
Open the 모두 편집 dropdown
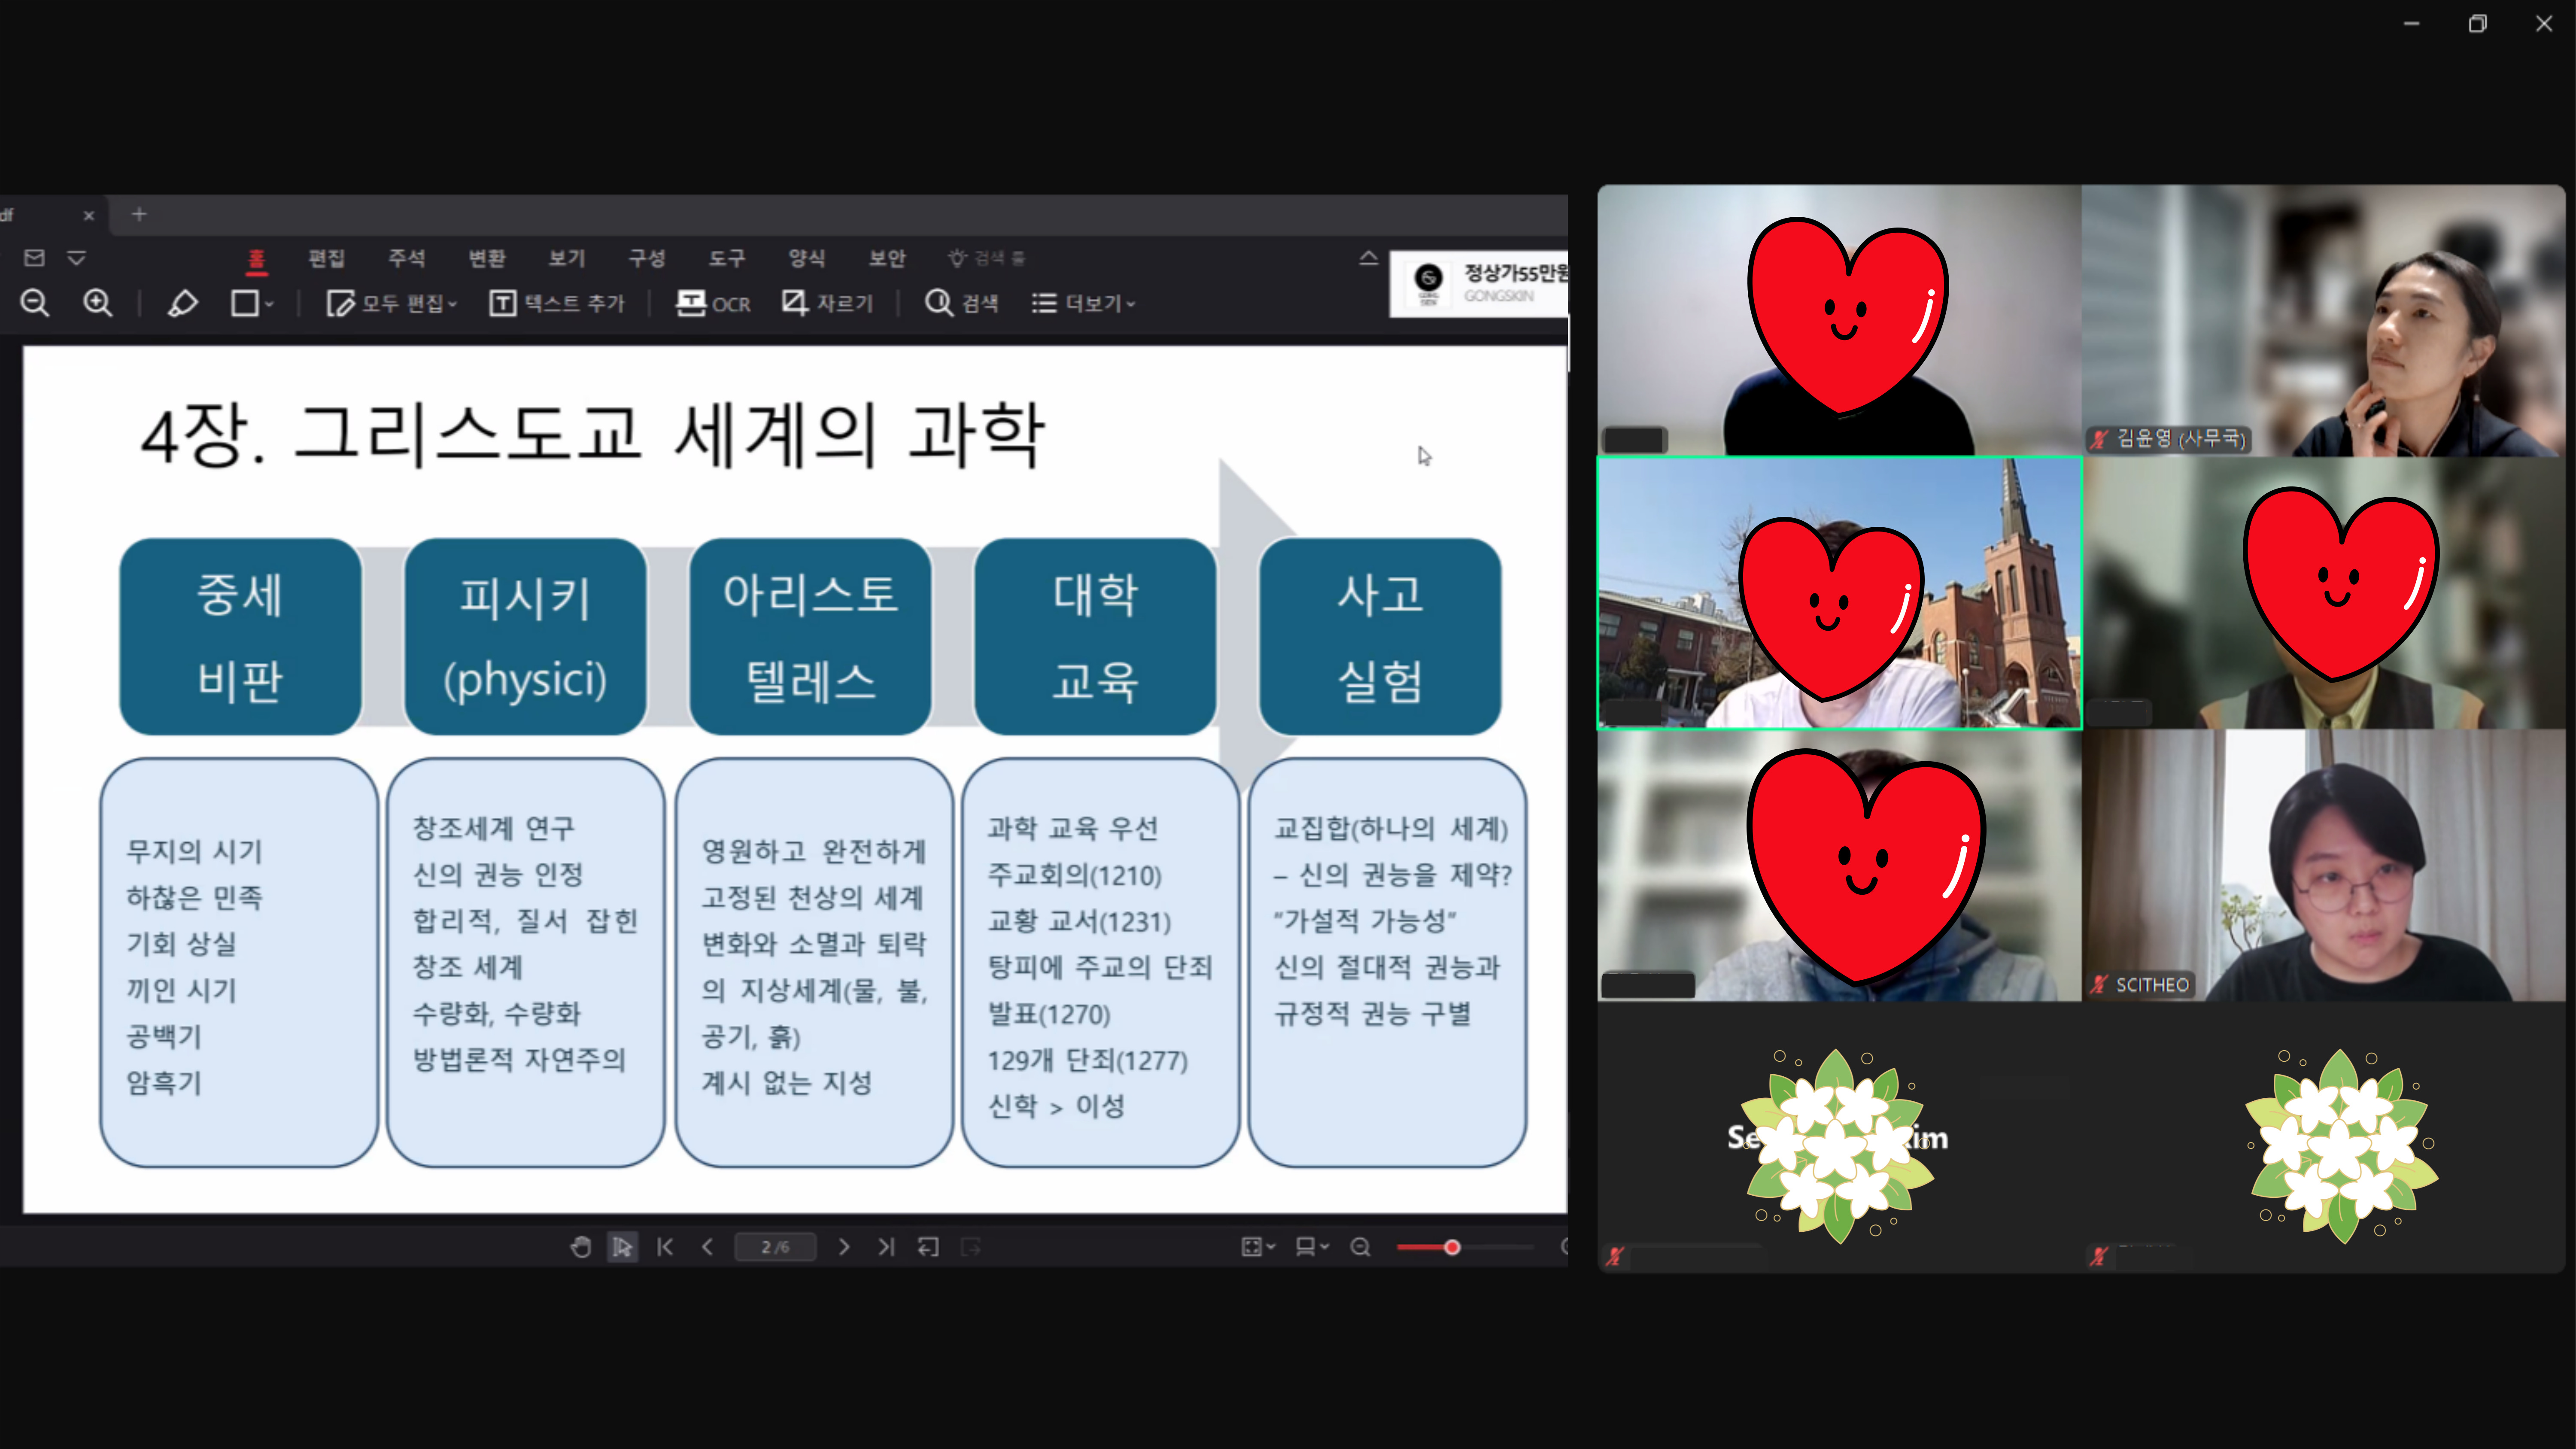tap(391, 303)
